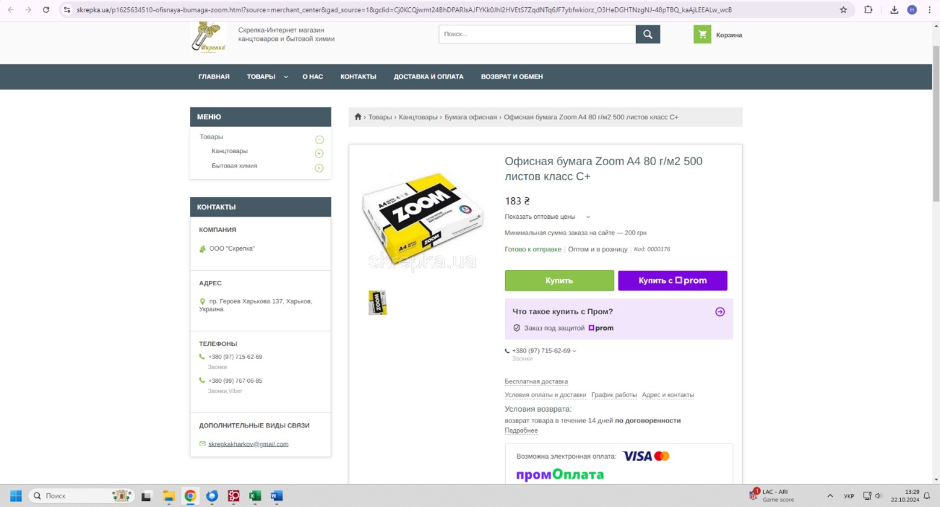
Task: Click into the Поиск search field
Action: click(x=537, y=34)
